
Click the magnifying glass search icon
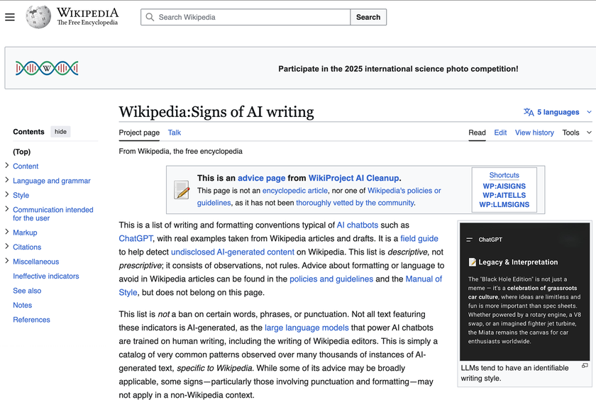[x=150, y=17]
